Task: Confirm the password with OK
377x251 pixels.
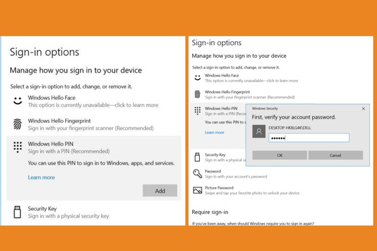Action: point(280,156)
